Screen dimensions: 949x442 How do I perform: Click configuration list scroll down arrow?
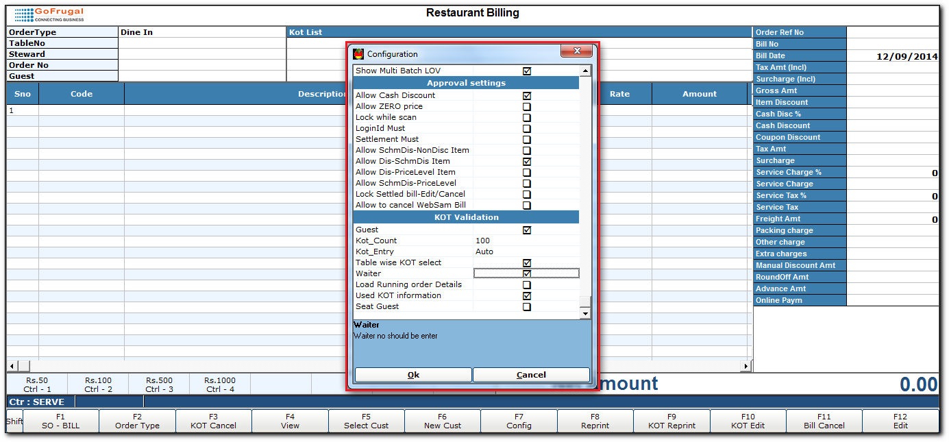point(585,312)
